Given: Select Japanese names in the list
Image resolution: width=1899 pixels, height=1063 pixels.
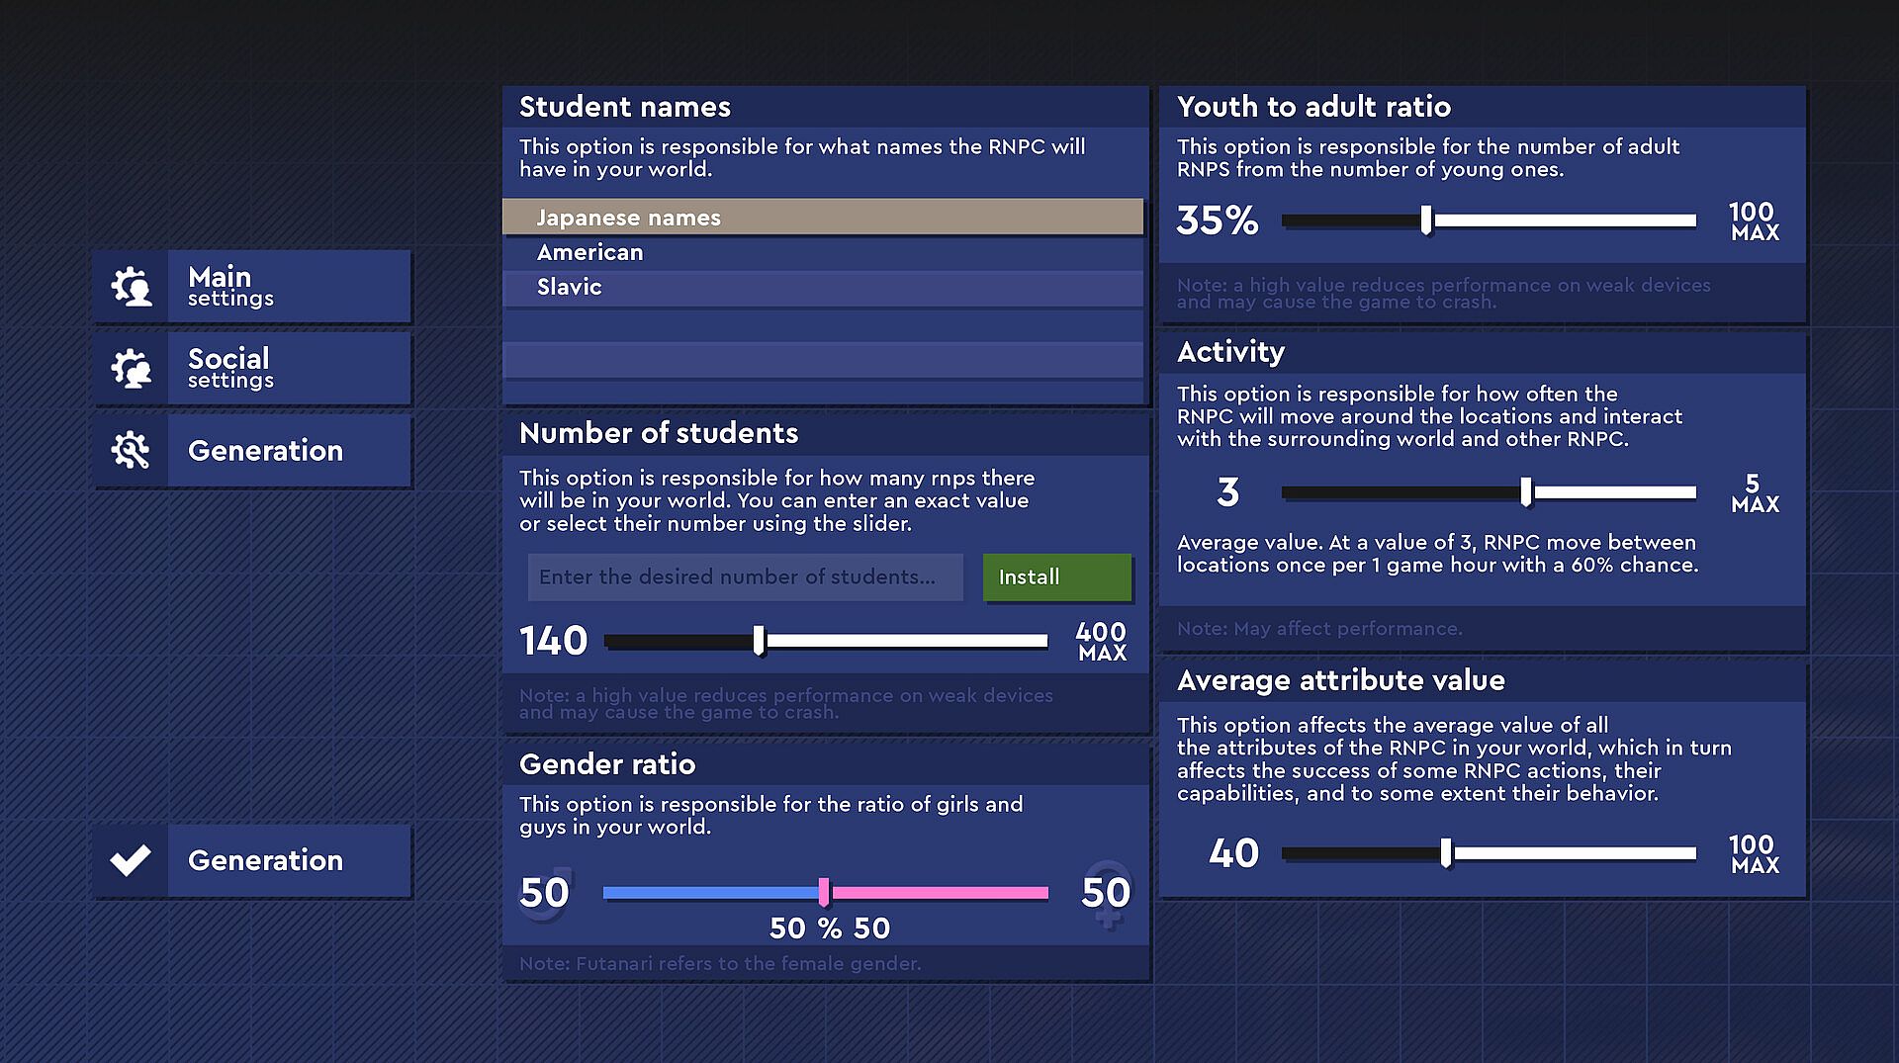Looking at the screenshot, I should [x=823, y=218].
